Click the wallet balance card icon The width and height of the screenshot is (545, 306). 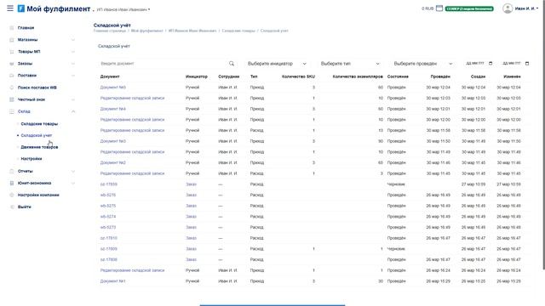pyautogui.click(x=439, y=8)
